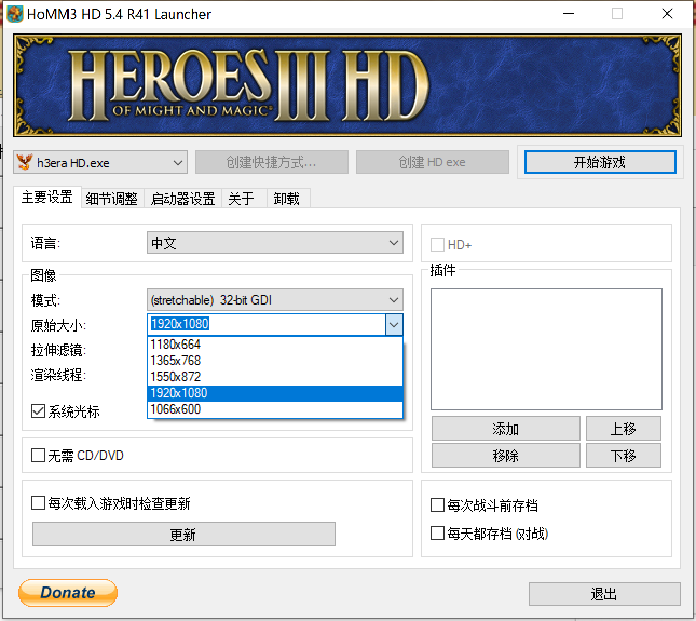Click the 退出 exit button
The image size is (696, 621).
pos(604,594)
